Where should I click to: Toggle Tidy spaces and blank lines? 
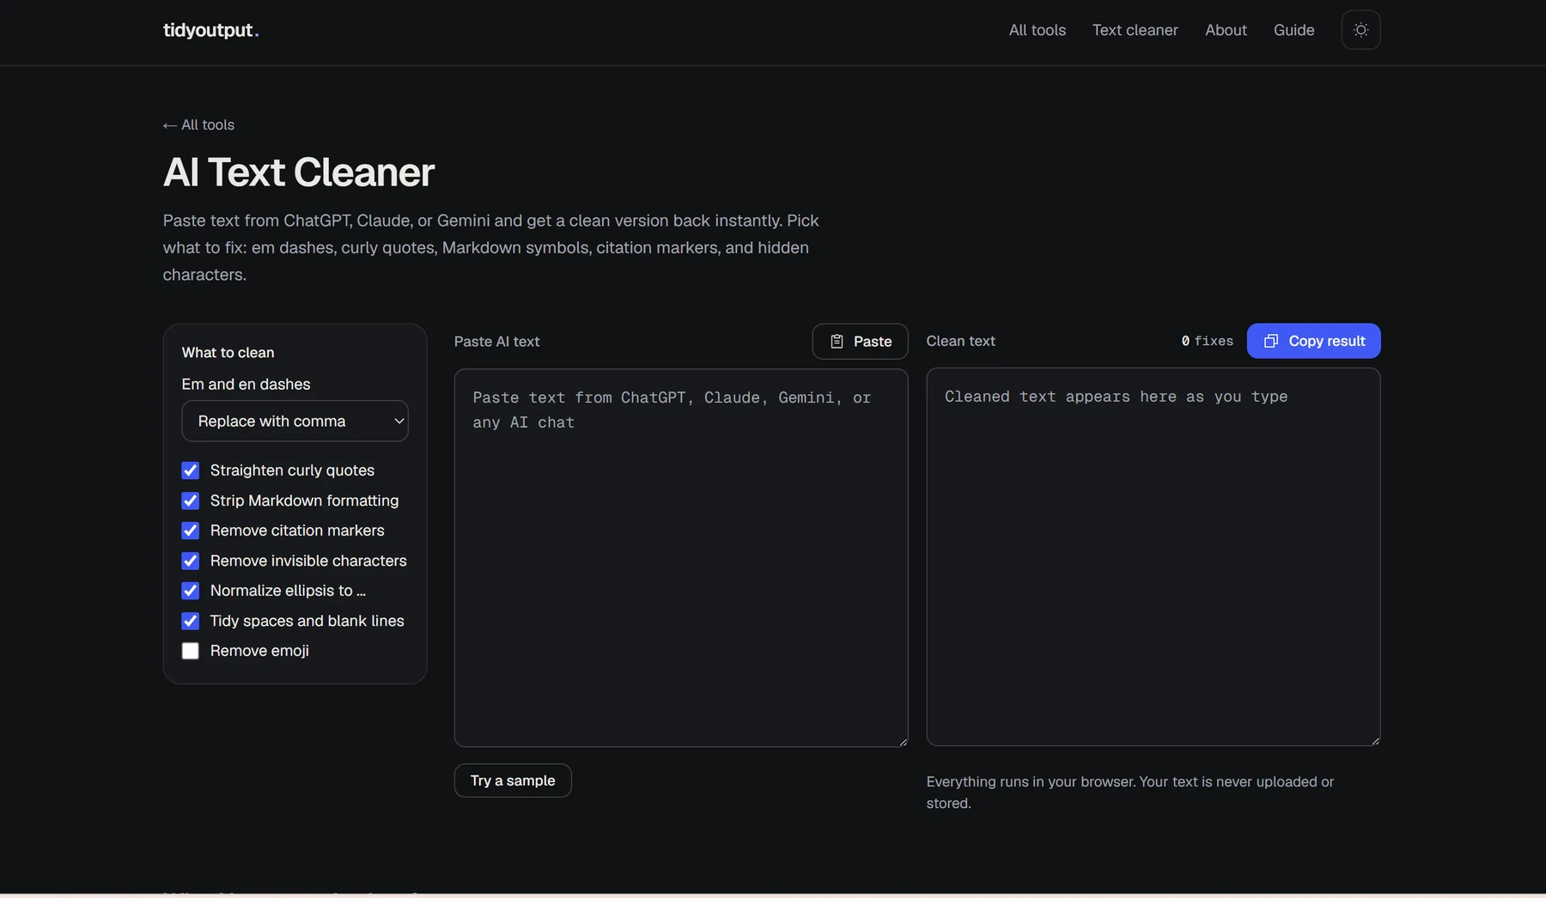pos(191,621)
